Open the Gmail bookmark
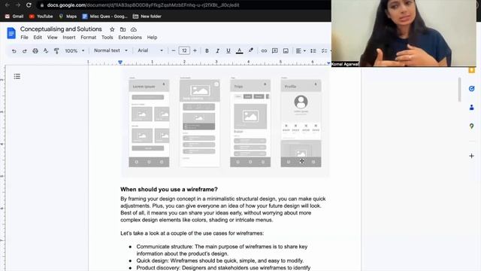This screenshot has height=271, width=481. 14,17
